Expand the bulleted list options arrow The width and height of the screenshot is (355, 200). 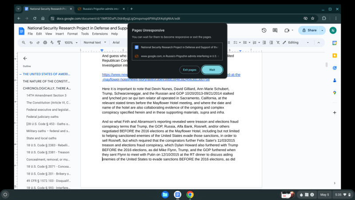tap(249, 42)
